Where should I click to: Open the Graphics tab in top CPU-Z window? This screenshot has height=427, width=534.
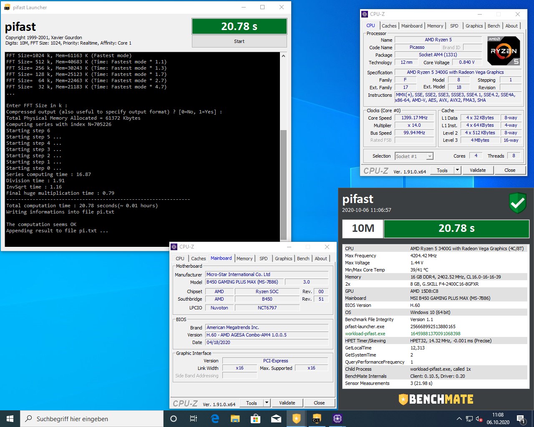474,26
